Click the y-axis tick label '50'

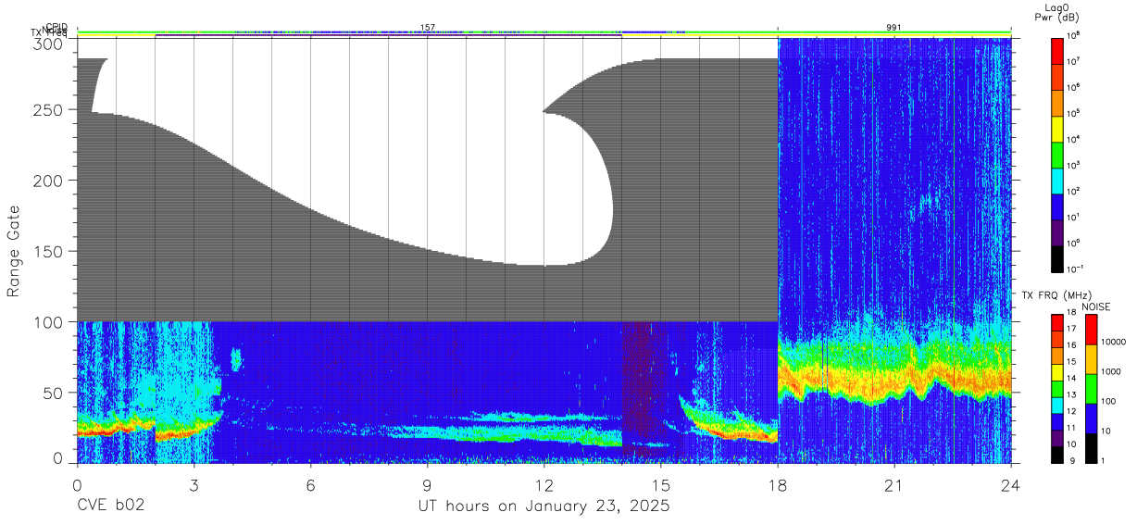[x=55, y=393]
